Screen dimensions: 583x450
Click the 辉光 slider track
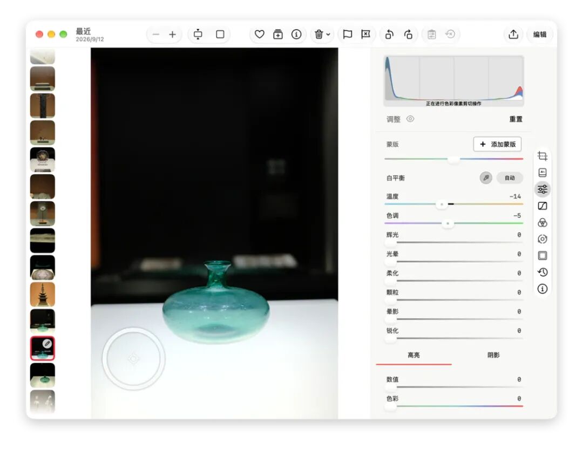(x=453, y=242)
